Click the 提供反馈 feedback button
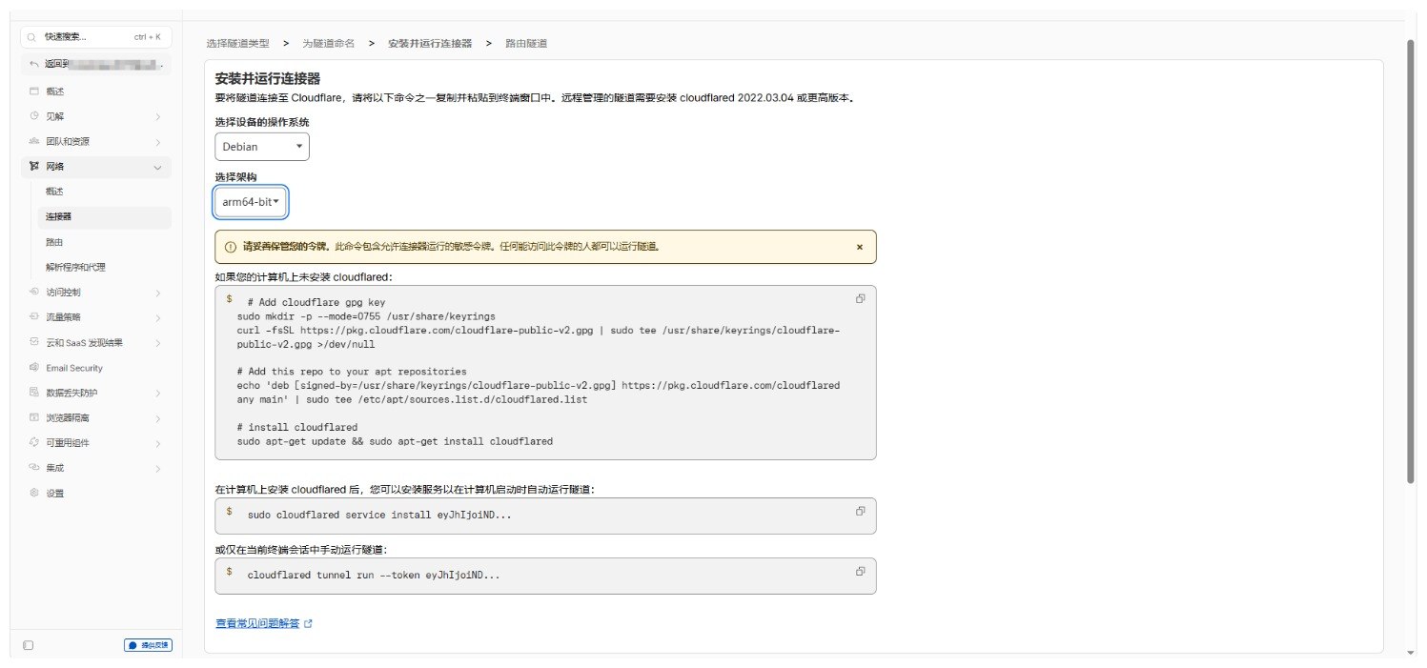Viewport: 1427px width, 668px height. pos(148,645)
